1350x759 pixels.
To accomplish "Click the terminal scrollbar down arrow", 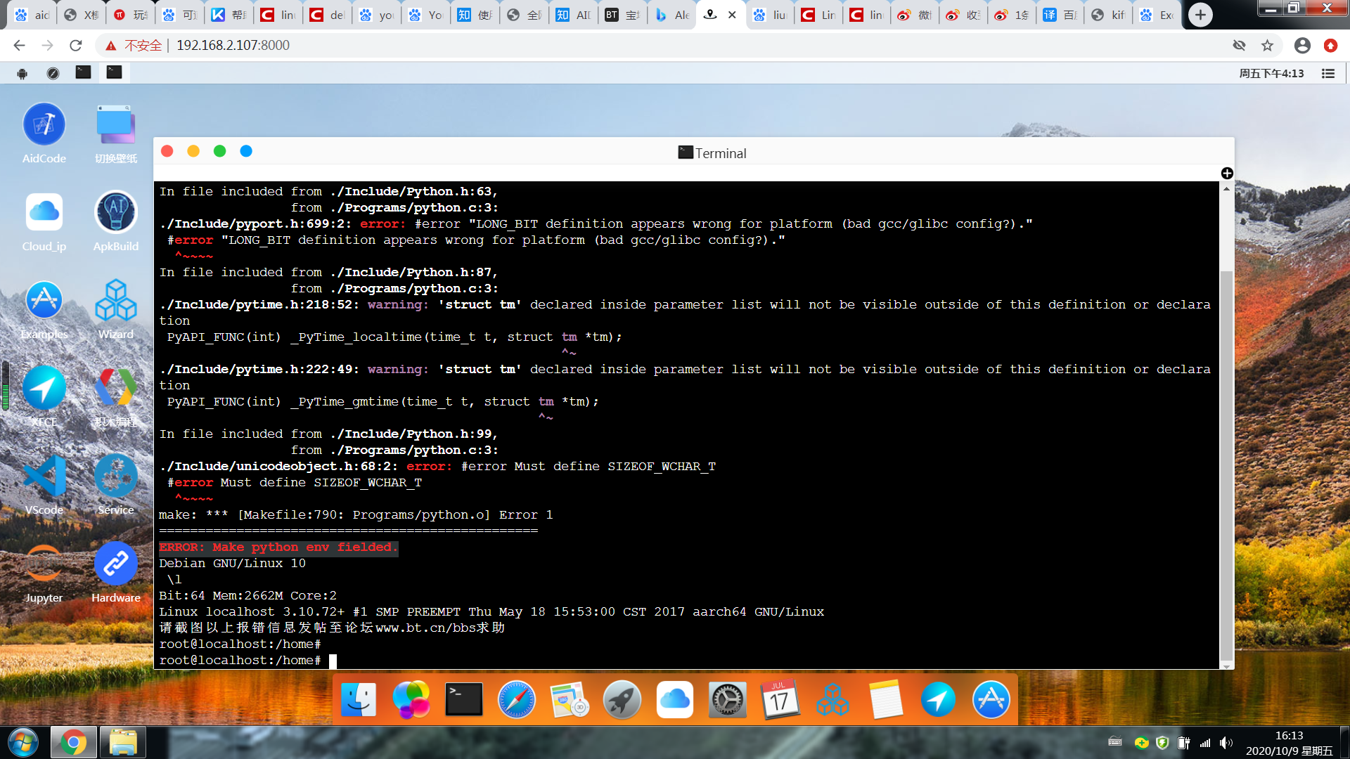I will tap(1226, 666).
